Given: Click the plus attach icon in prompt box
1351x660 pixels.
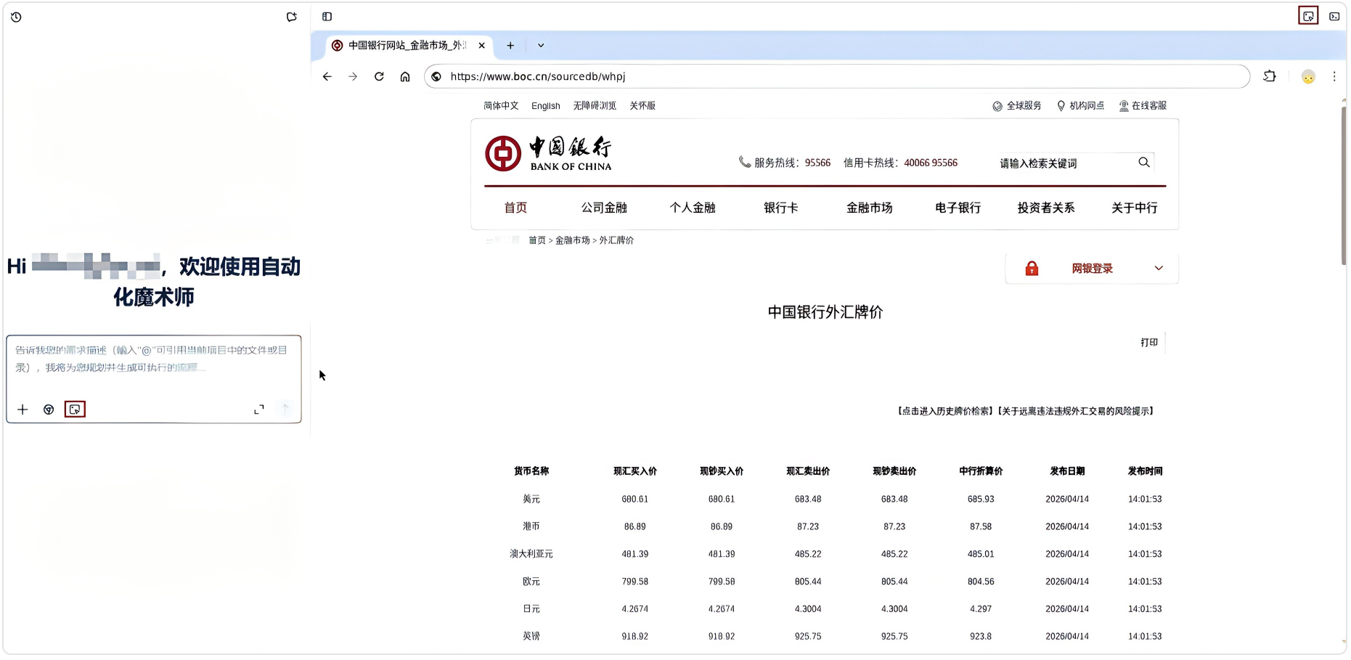Looking at the screenshot, I should pyautogui.click(x=23, y=410).
